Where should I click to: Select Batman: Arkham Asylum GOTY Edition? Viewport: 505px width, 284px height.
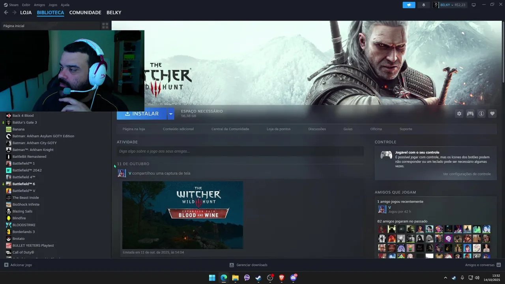[43, 136]
